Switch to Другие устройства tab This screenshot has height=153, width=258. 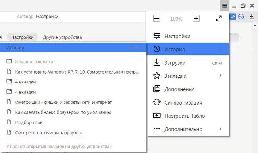tap(63, 37)
